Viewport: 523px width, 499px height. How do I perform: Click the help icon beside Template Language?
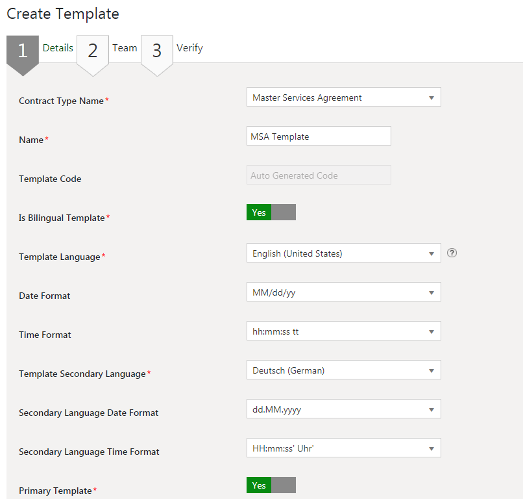click(452, 253)
